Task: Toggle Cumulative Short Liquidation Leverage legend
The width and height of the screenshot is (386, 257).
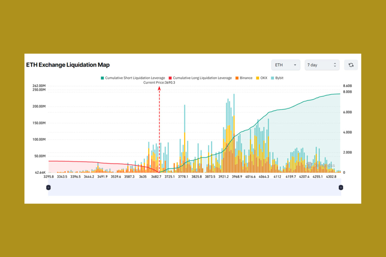Action: pyautogui.click(x=132, y=78)
